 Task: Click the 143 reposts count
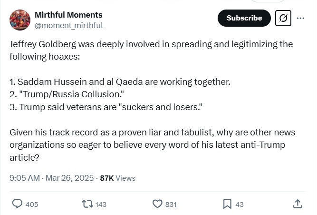(101, 205)
